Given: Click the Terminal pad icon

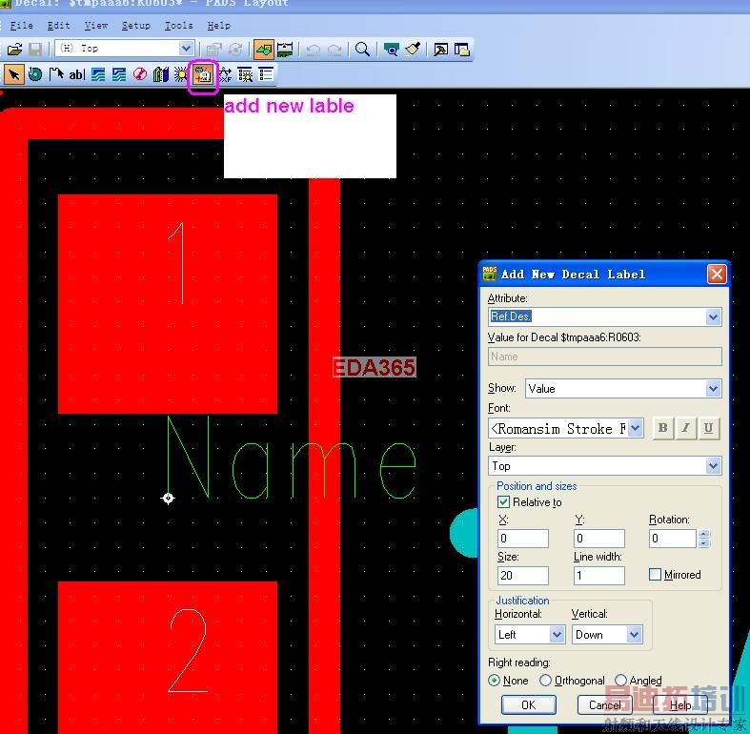Looking at the screenshot, I should (35, 74).
